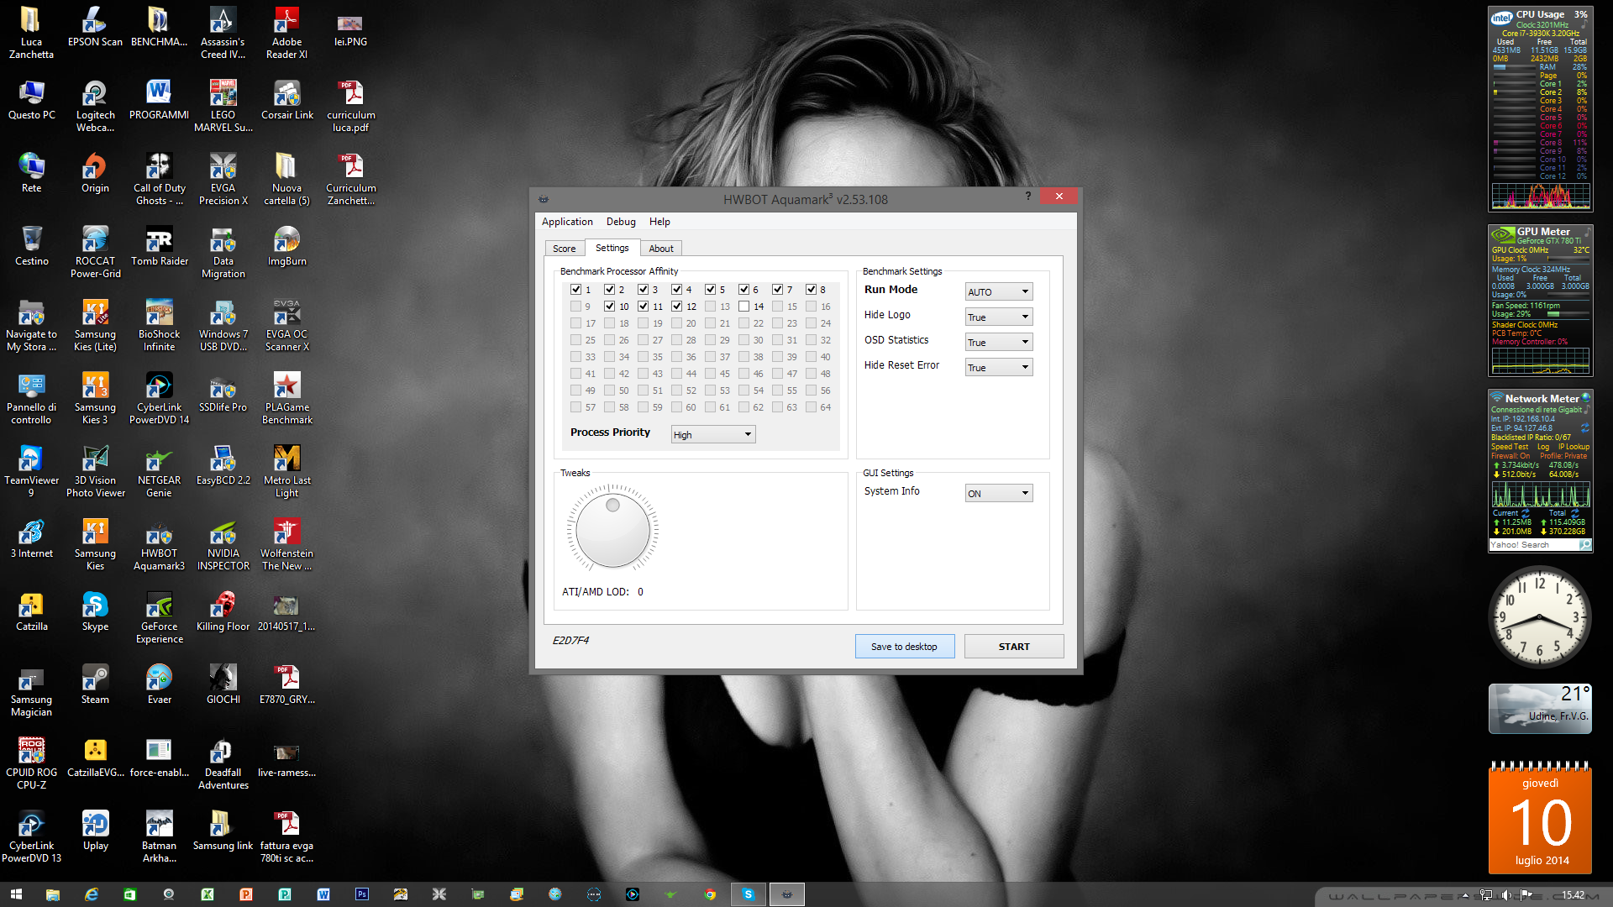Open Run Mode dropdown set to AUTO
Viewport: 1613px width, 907px height.
coord(998,291)
